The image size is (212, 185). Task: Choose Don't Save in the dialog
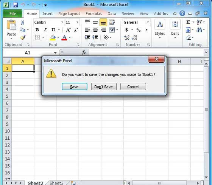click(104, 86)
